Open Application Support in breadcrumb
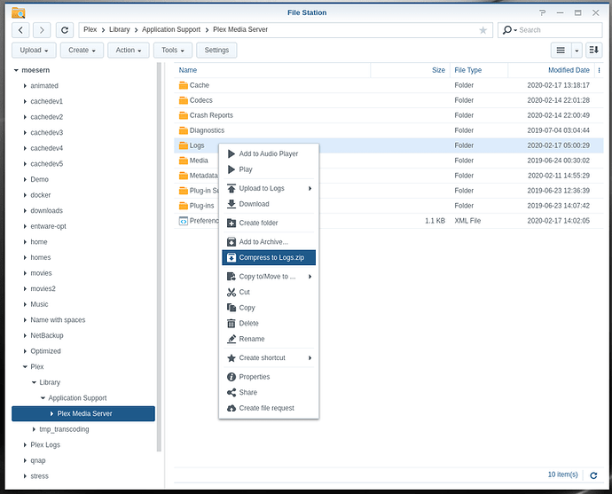612x494 pixels. point(171,29)
